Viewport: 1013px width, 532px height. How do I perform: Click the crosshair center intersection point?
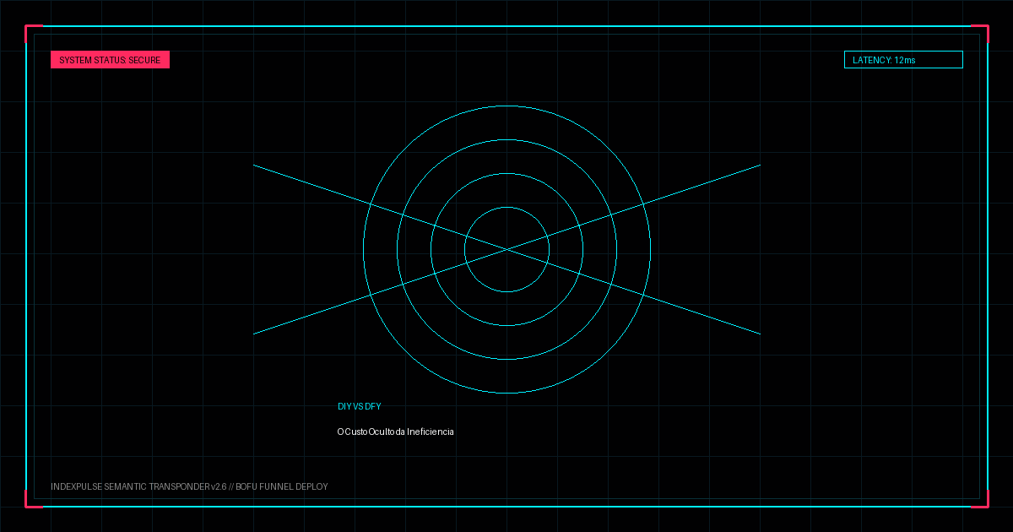pyautogui.click(x=506, y=249)
